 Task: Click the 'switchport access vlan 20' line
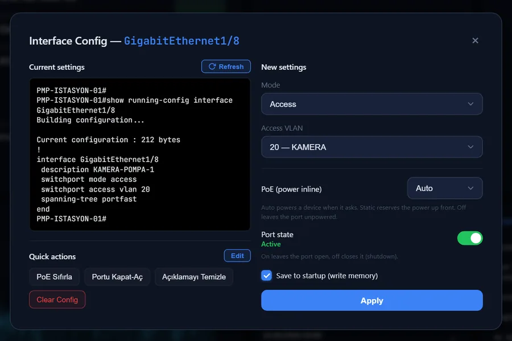[95, 190]
